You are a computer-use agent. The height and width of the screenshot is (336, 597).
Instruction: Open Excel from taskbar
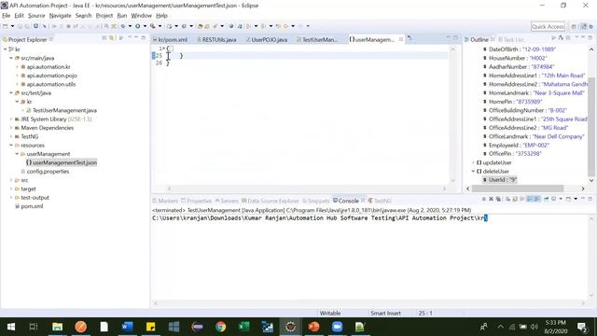(x=243, y=327)
